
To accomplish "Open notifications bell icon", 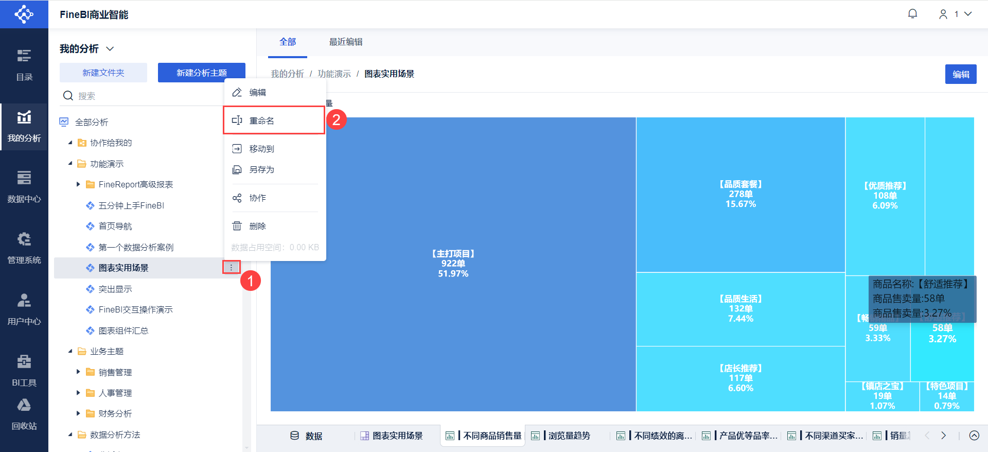I will point(912,14).
